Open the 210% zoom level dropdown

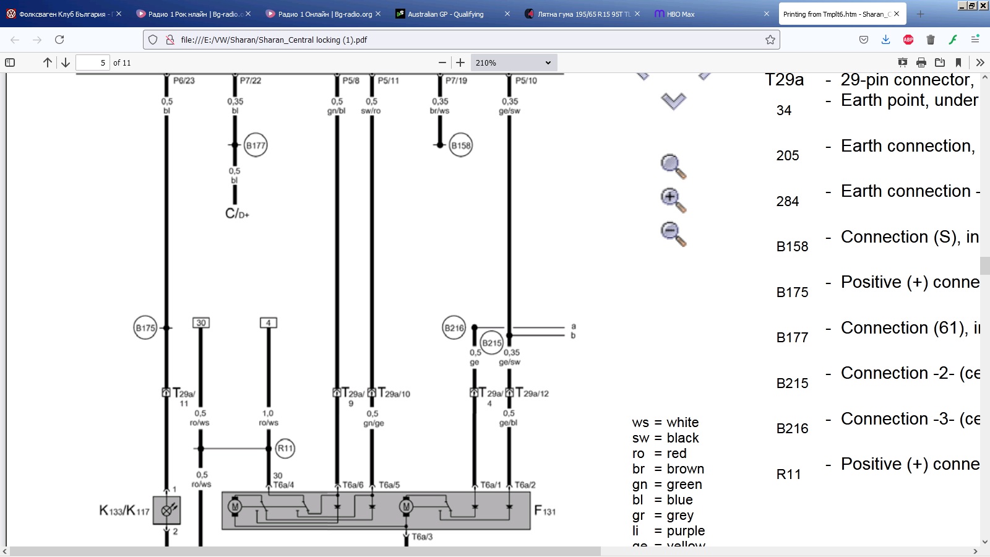(513, 63)
